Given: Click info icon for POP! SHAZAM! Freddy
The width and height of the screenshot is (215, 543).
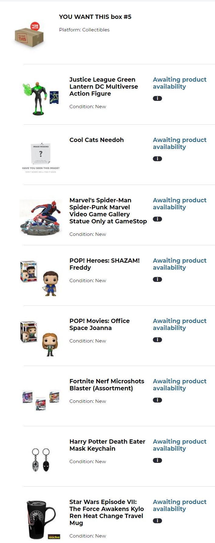Looking at the screenshot, I should (x=157, y=279).
